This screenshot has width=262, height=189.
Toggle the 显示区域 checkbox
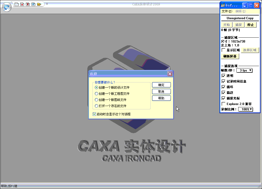coord(223,50)
